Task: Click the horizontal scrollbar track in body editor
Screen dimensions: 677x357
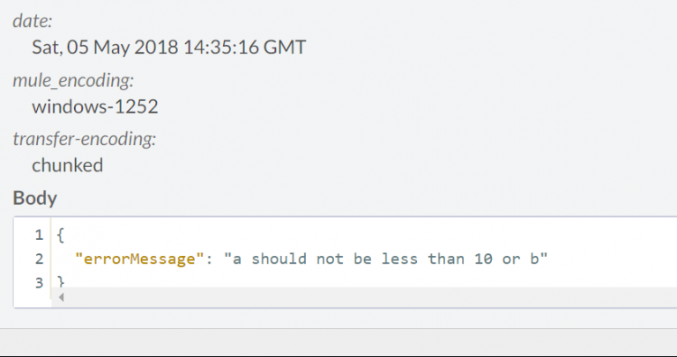Action: point(353,298)
